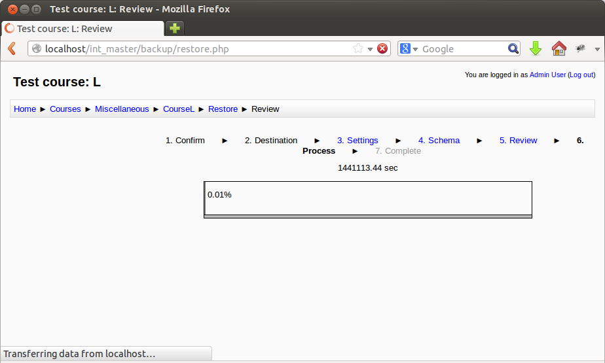This screenshot has width=605, height=363.
Task: Go back with the browser back arrow
Action: (12, 48)
